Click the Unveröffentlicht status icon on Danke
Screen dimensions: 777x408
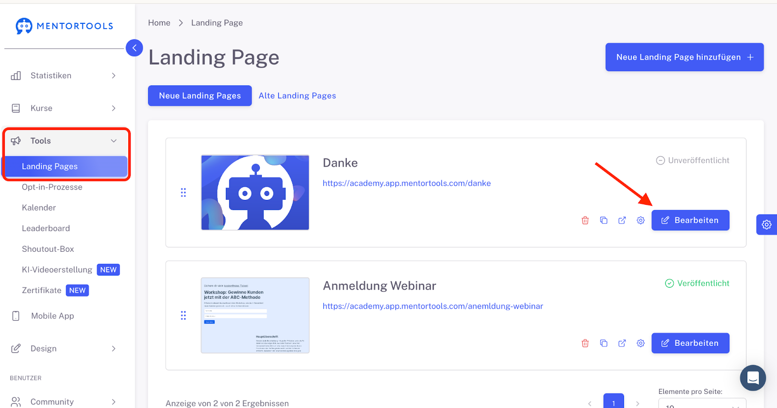click(x=660, y=161)
